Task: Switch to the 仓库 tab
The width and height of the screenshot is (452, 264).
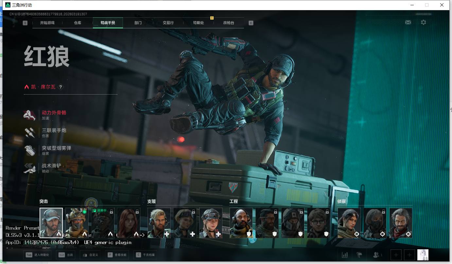Action: point(78,23)
